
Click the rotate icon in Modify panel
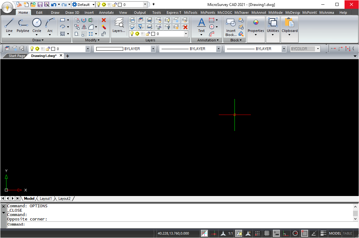click(x=84, y=20)
